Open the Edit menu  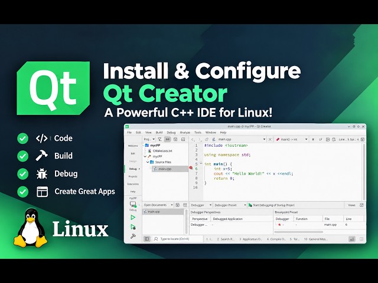coord(138,132)
